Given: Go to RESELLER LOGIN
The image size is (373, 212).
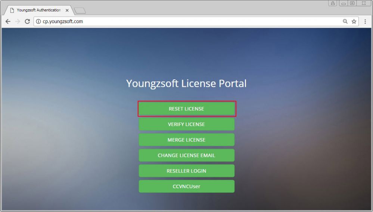Looking at the screenshot, I should (187, 171).
